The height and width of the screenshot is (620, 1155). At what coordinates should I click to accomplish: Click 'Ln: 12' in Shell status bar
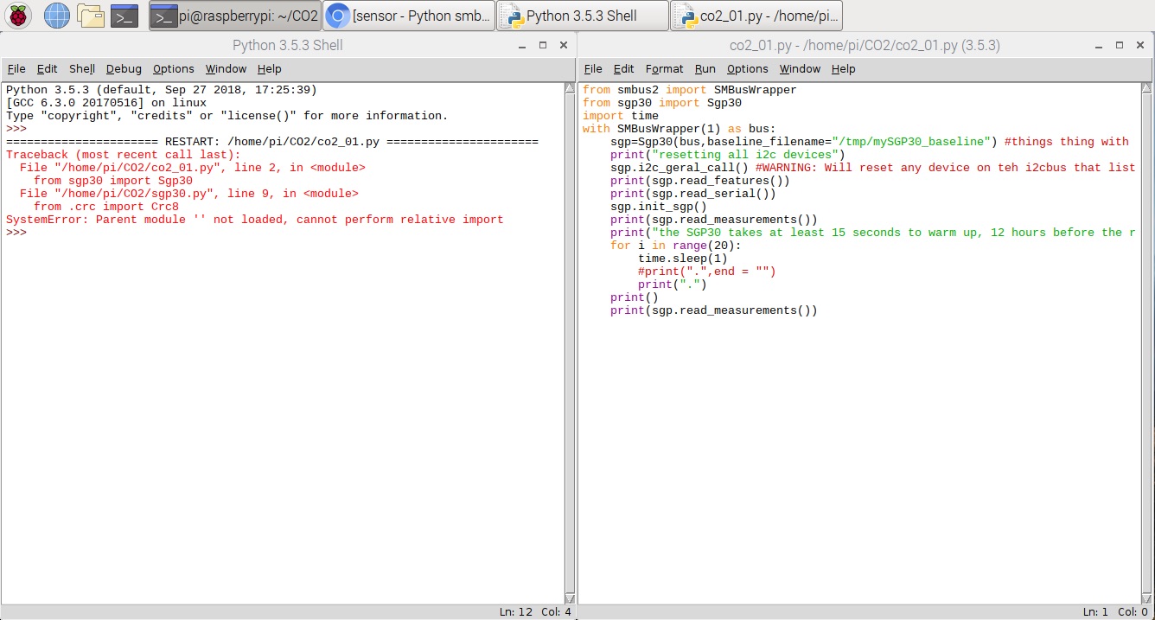pos(516,612)
